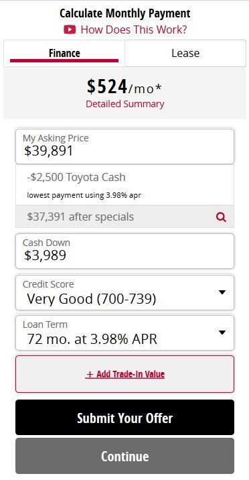Click Add Trade-In Value

coord(125,374)
